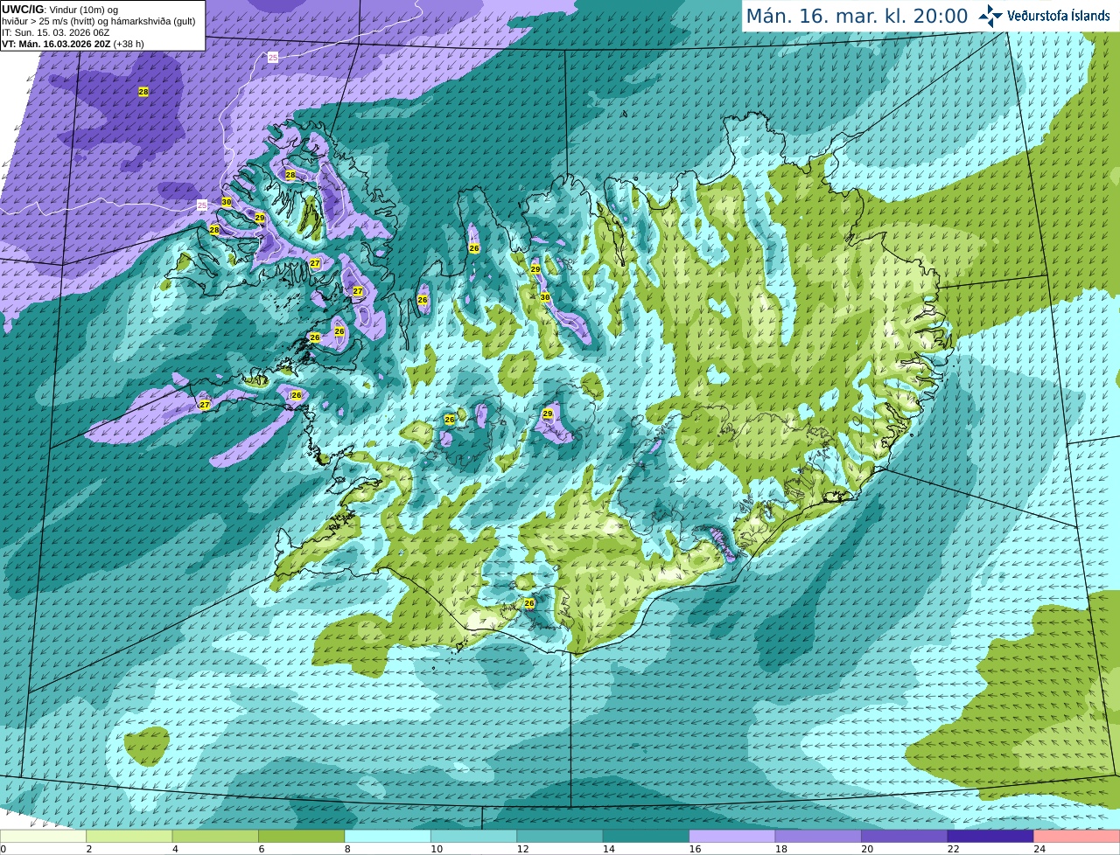
Task: Click the legend scale label 10
Action: coord(437,849)
